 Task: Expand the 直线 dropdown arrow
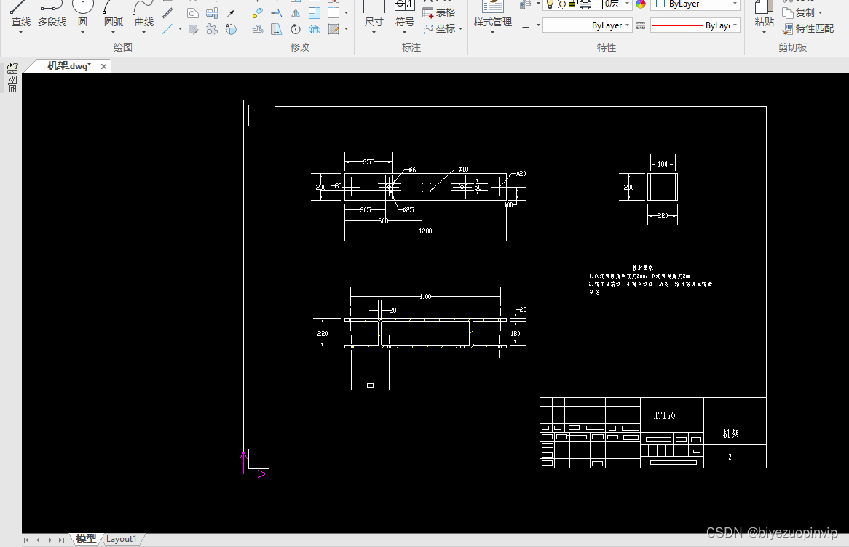click(20, 33)
